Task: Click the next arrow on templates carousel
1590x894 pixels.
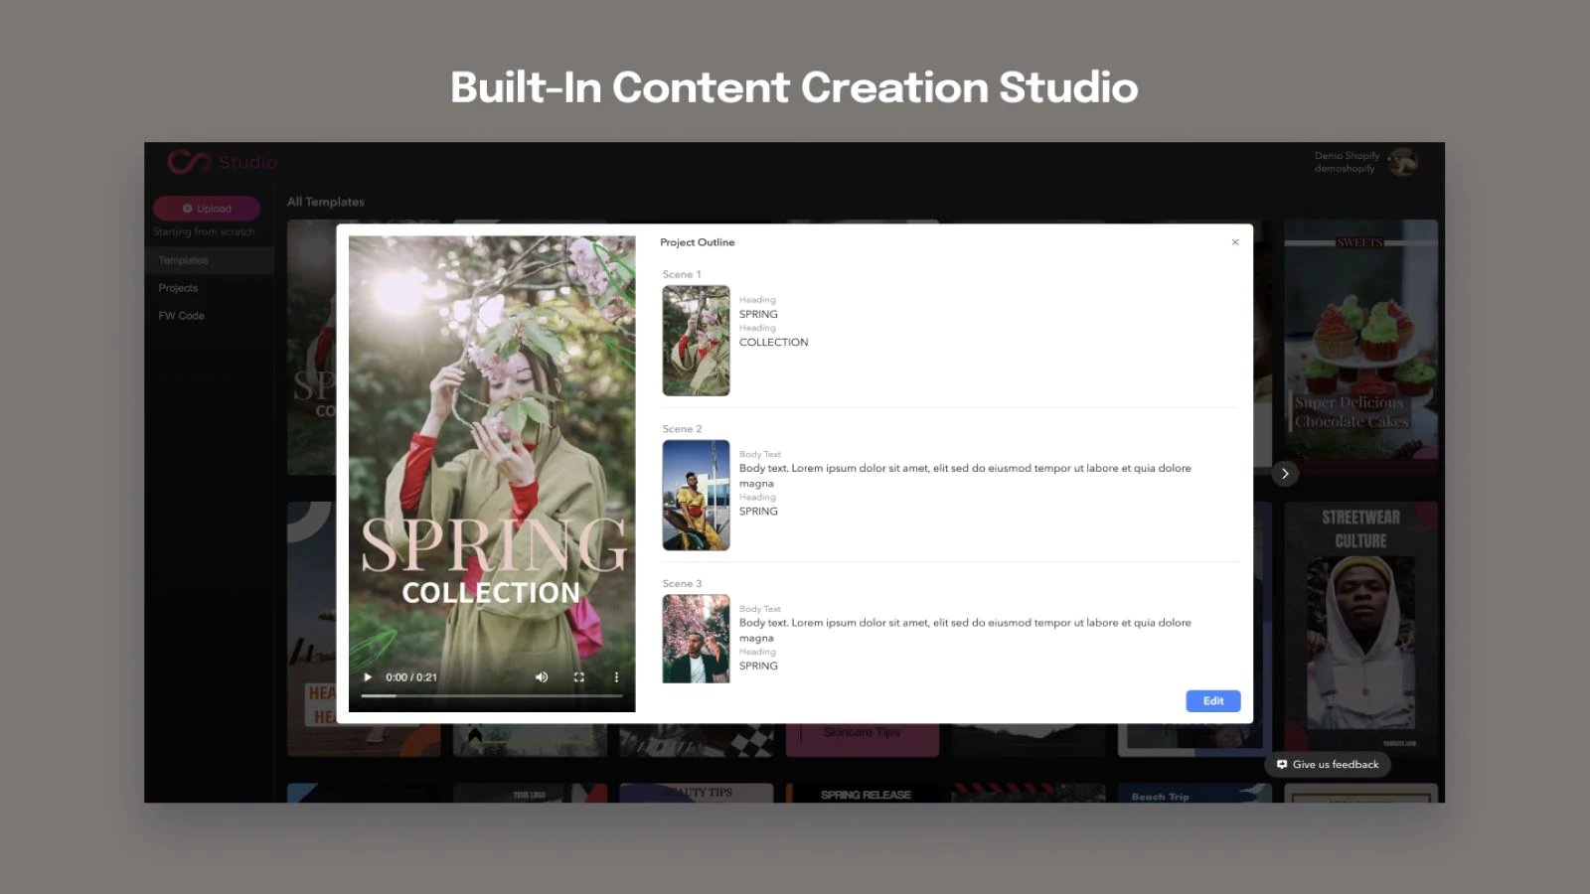Action: pyautogui.click(x=1285, y=474)
